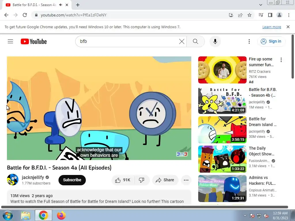Share this page icon in address bar
The width and height of the screenshot is (295, 221).
pos(240,15)
